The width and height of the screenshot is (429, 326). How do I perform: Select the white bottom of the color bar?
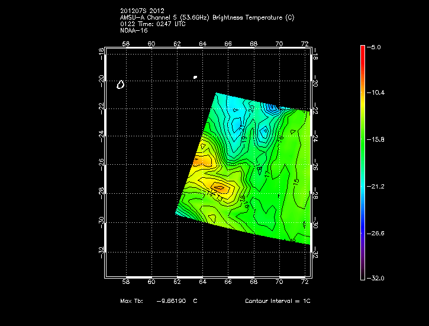click(363, 275)
